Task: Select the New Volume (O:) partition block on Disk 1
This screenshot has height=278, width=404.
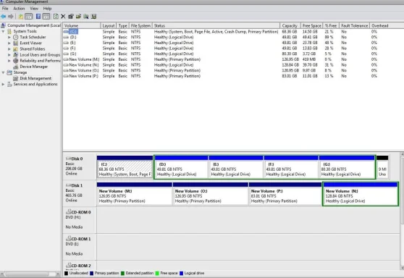Action: click(211, 194)
